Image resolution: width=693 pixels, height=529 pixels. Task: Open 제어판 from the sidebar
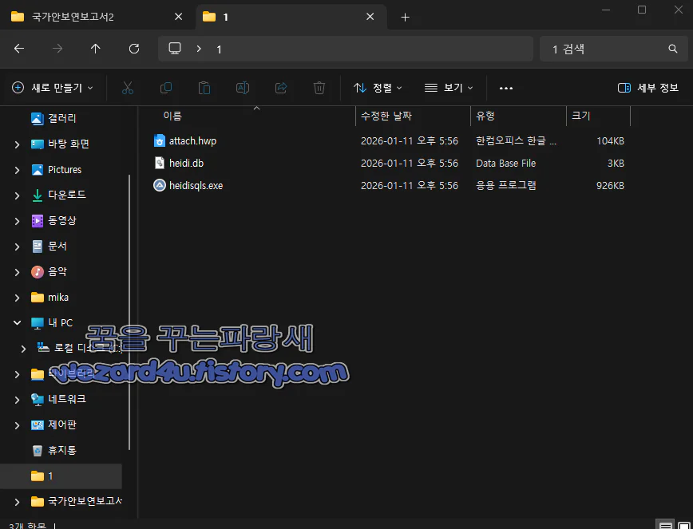63,424
